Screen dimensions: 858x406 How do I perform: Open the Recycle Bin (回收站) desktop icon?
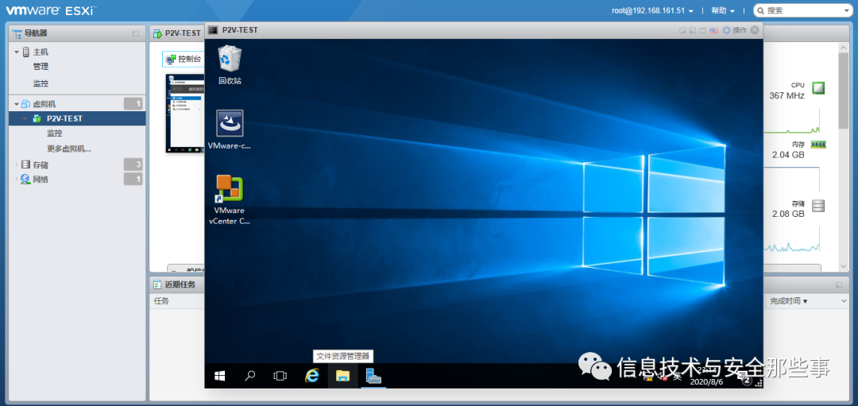(x=230, y=65)
